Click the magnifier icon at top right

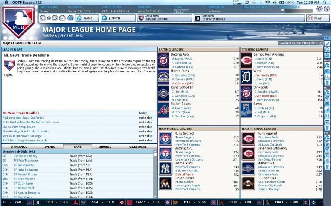click(319, 9)
